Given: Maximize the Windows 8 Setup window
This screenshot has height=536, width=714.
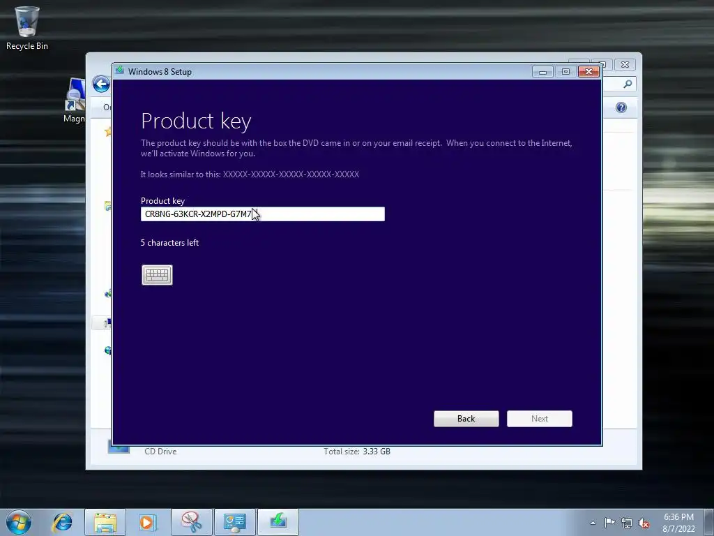Looking at the screenshot, I should [x=565, y=72].
